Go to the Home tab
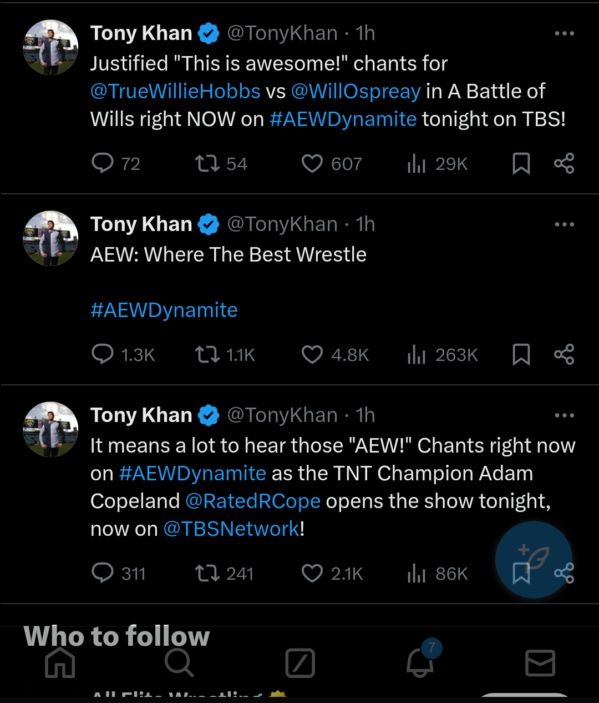The height and width of the screenshot is (703, 599). [60, 662]
